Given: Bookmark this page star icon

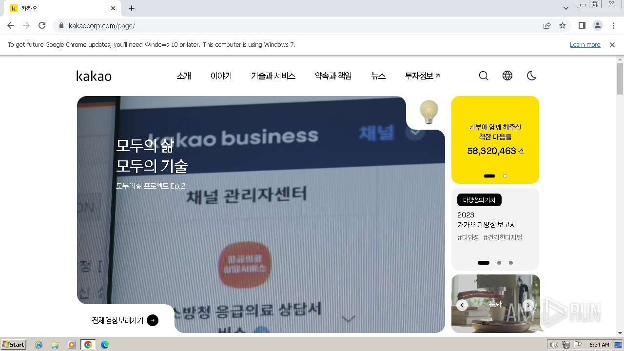Looking at the screenshot, I should [563, 25].
